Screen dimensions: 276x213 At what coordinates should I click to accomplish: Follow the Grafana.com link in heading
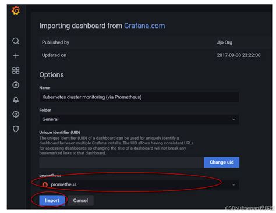click(x=144, y=26)
